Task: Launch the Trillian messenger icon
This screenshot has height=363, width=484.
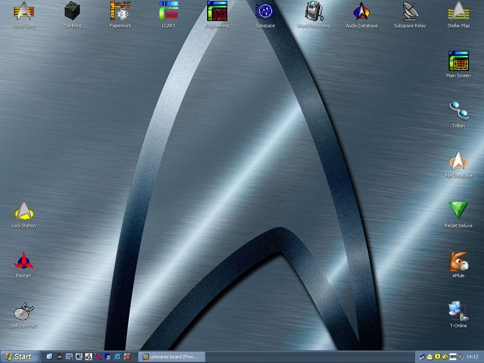Action: click(458, 111)
